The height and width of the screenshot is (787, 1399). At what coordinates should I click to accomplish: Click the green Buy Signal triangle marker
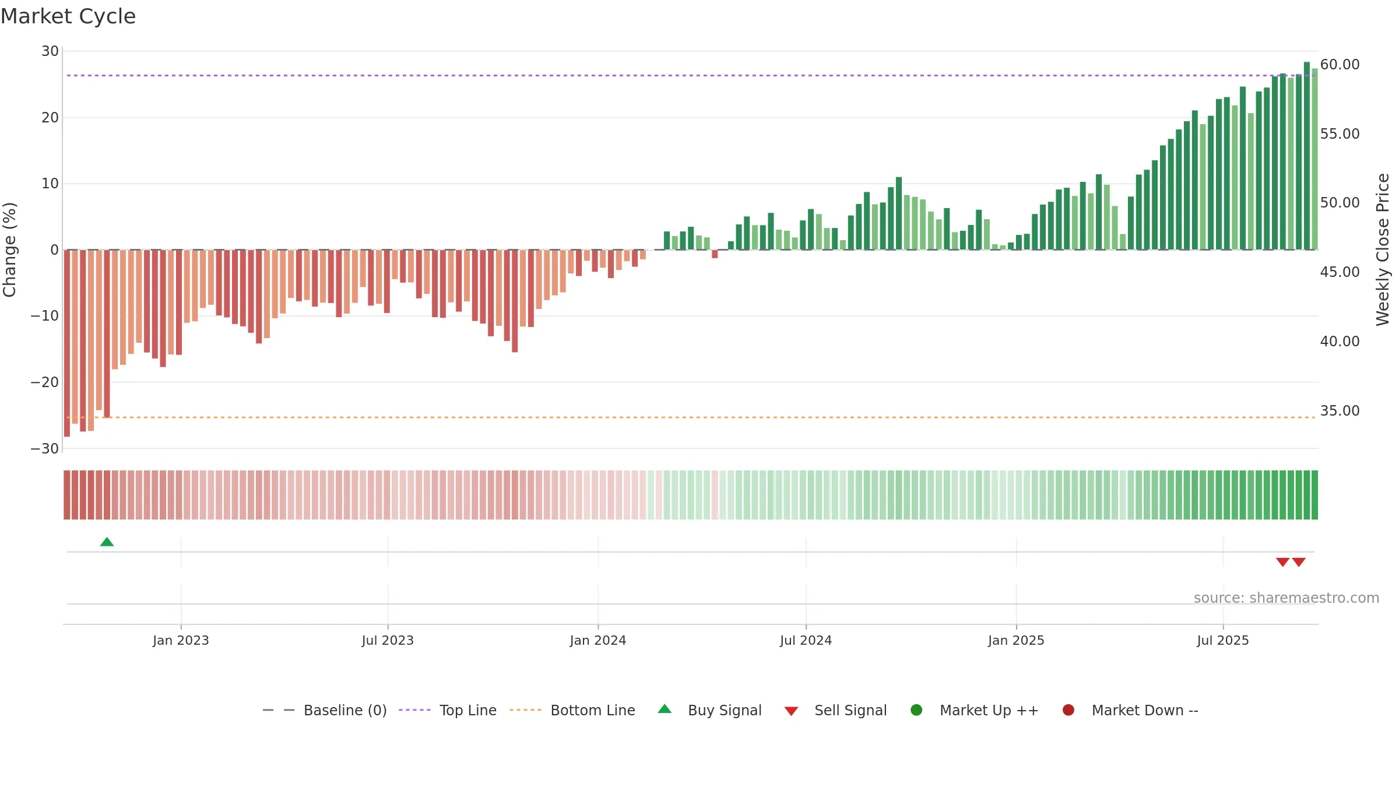coord(107,542)
